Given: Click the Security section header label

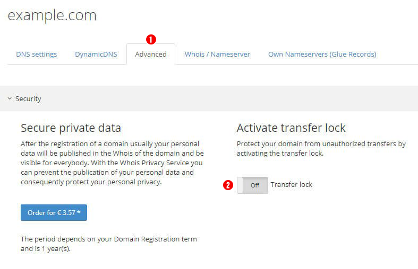Looking at the screenshot, I should (x=28, y=99).
